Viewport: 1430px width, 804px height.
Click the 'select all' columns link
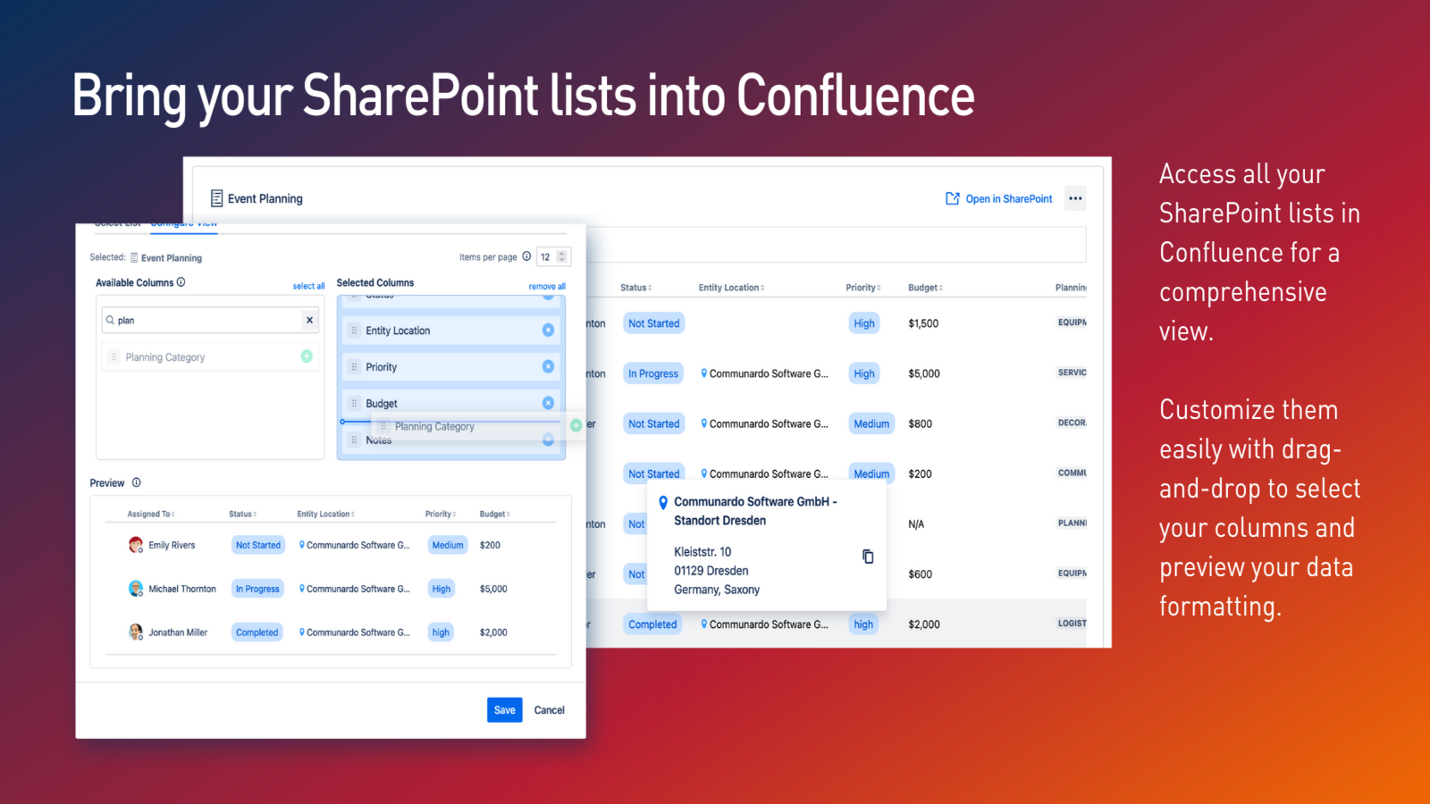(x=308, y=287)
